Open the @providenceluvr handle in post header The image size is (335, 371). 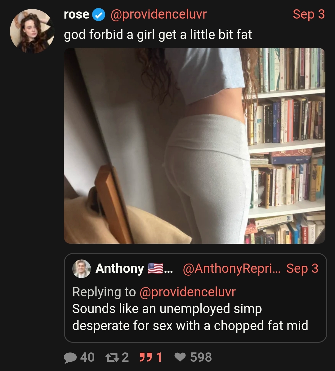click(159, 15)
